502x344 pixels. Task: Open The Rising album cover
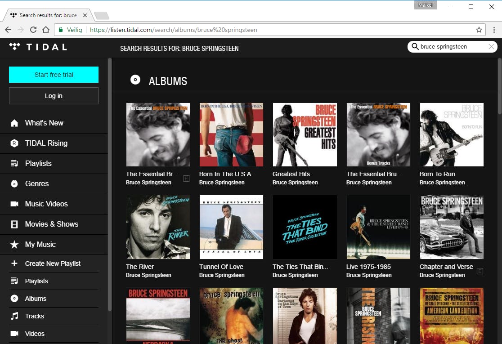[378, 316]
